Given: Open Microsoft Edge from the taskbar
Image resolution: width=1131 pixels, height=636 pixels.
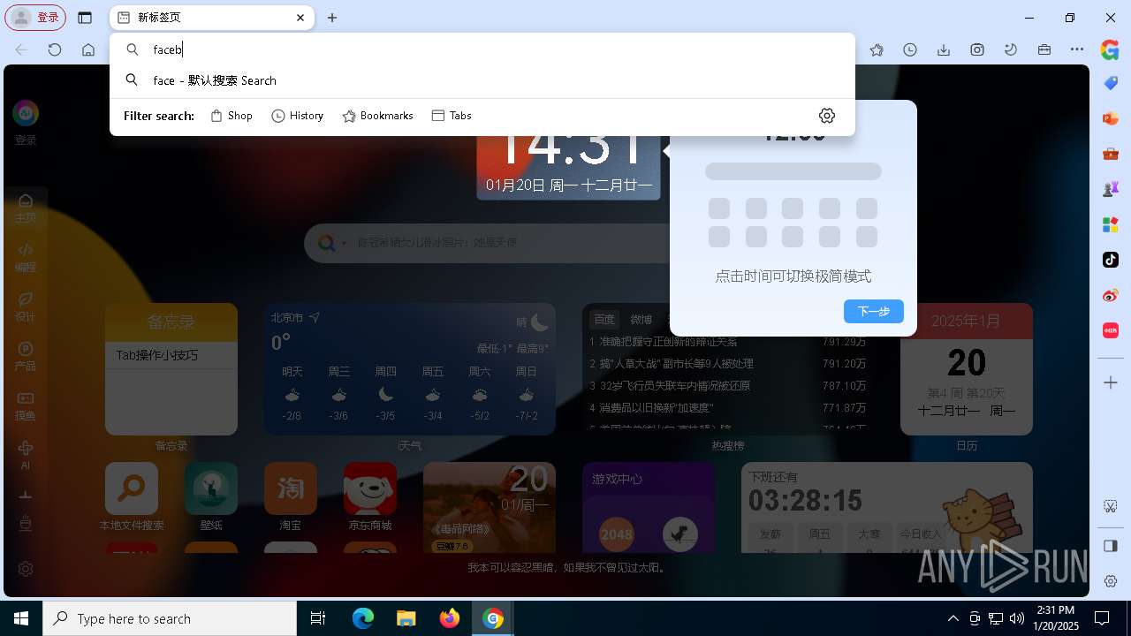Looking at the screenshot, I should tap(363, 618).
